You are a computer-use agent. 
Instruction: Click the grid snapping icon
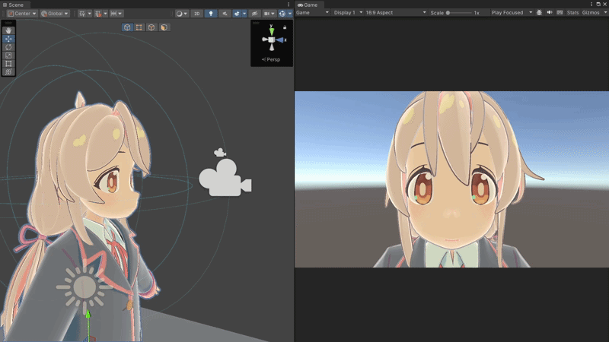98,14
